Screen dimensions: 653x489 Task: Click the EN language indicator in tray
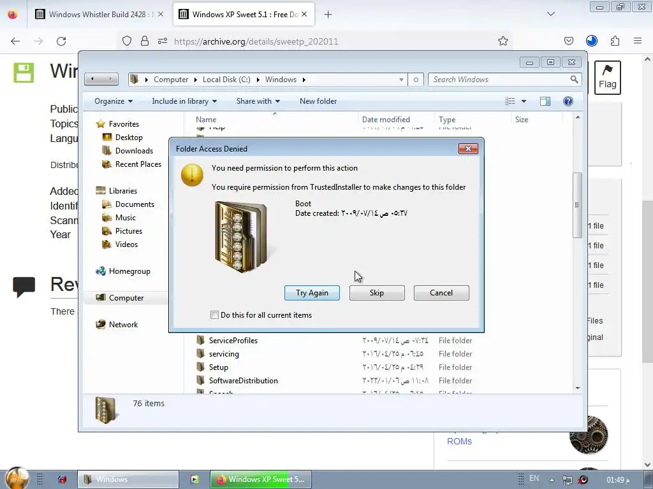[534, 478]
